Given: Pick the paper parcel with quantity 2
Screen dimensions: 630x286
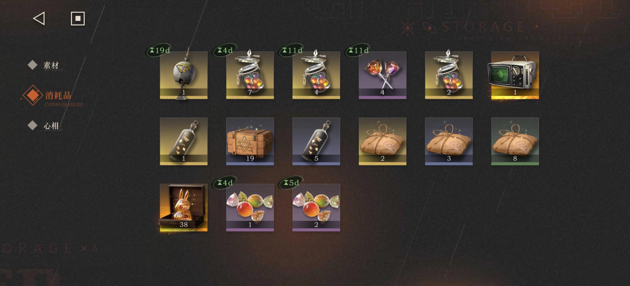Looking at the screenshot, I should [x=382, y=141].
